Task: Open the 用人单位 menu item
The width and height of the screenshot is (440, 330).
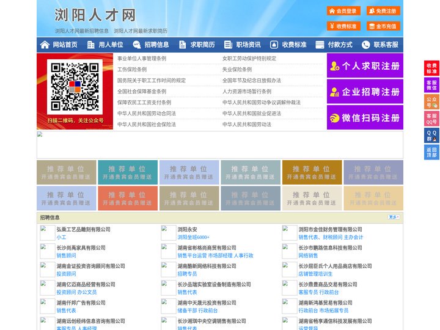Action: point(111,45)
